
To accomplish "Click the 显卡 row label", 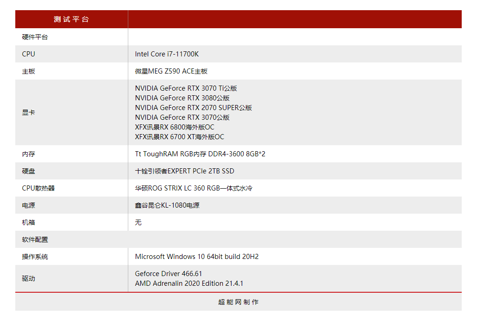I will pyautogui.click(x=29, y=112).
